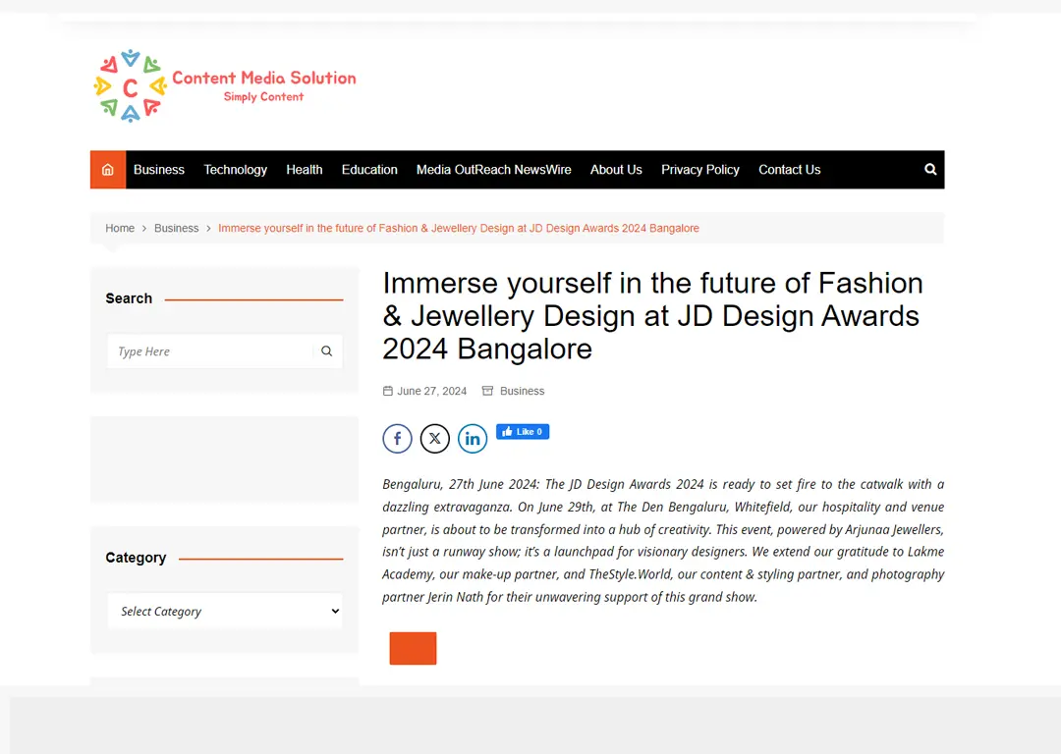Open the navbar search magnifier icon

click(930, 170)
